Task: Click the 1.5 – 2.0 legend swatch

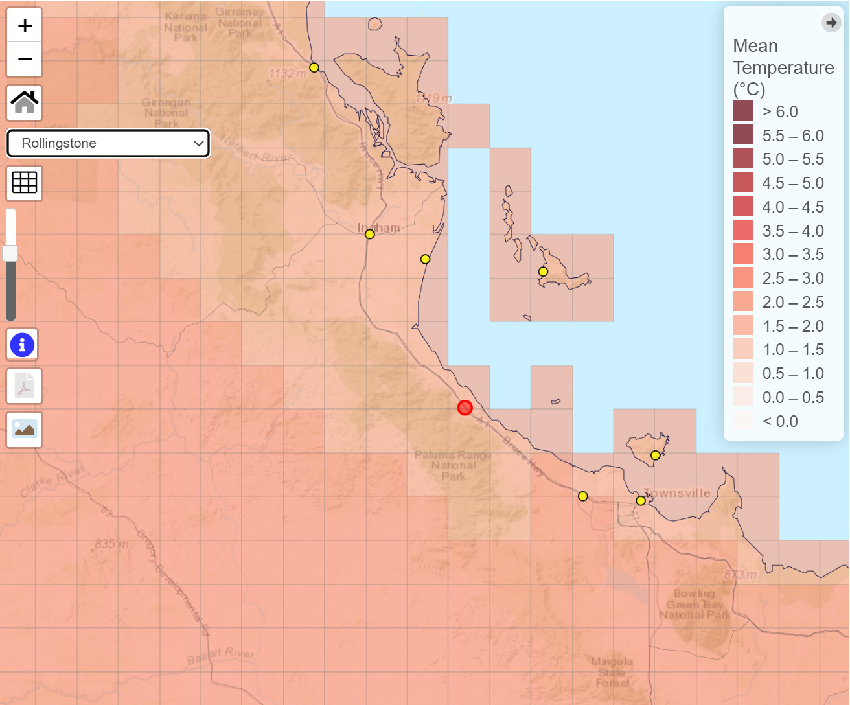Action: tap(742, 326)
